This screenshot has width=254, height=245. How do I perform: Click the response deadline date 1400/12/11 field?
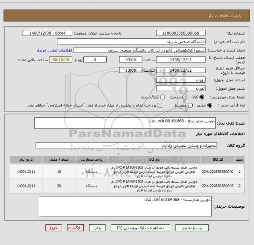(x=181, y=60)
